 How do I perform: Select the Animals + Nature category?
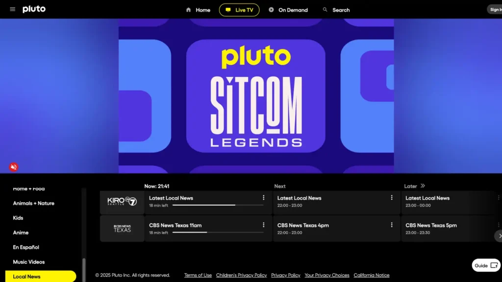[34, 203]
